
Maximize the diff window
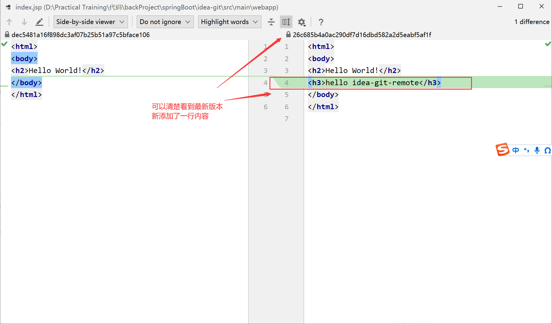(521, 7)
